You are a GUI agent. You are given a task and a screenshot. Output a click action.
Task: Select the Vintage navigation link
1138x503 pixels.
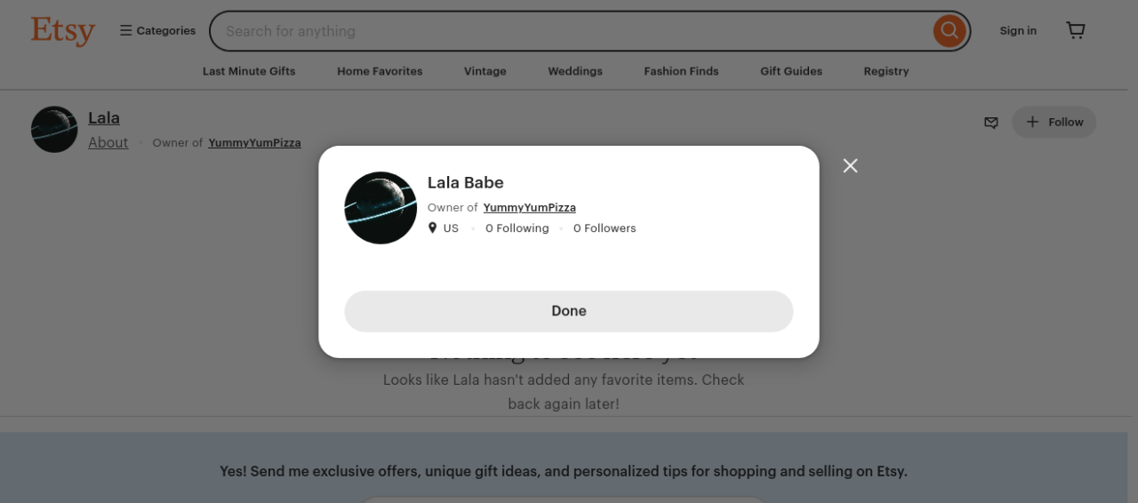(485, 71)
